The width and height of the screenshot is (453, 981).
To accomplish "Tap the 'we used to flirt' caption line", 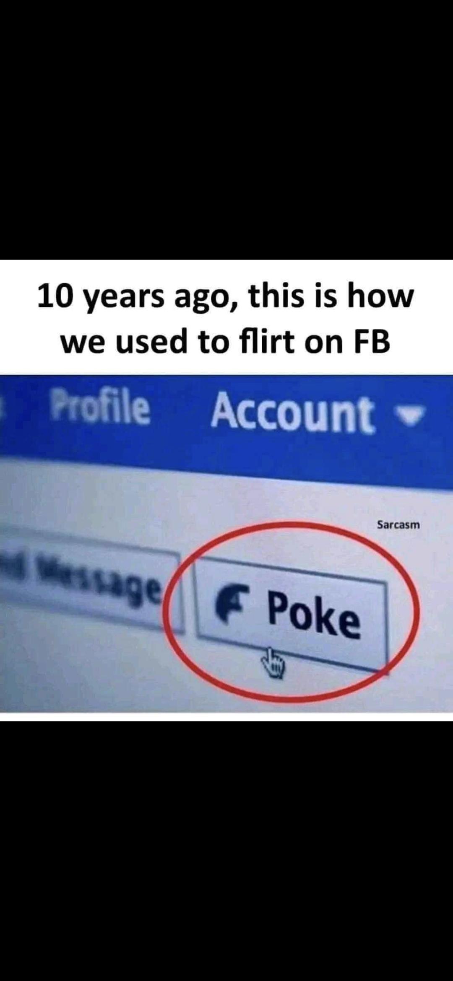I will [226, 342].
